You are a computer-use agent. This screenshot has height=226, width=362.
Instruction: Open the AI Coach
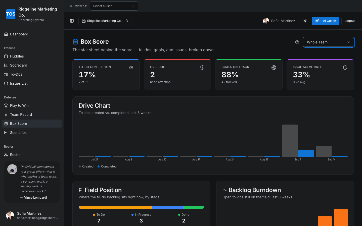pyautogui.click(x=326, y=21)
